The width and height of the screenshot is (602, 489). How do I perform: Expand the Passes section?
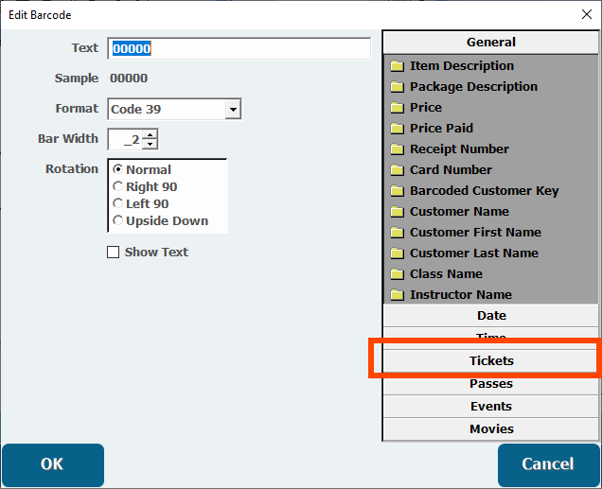[x=490, y=383]
